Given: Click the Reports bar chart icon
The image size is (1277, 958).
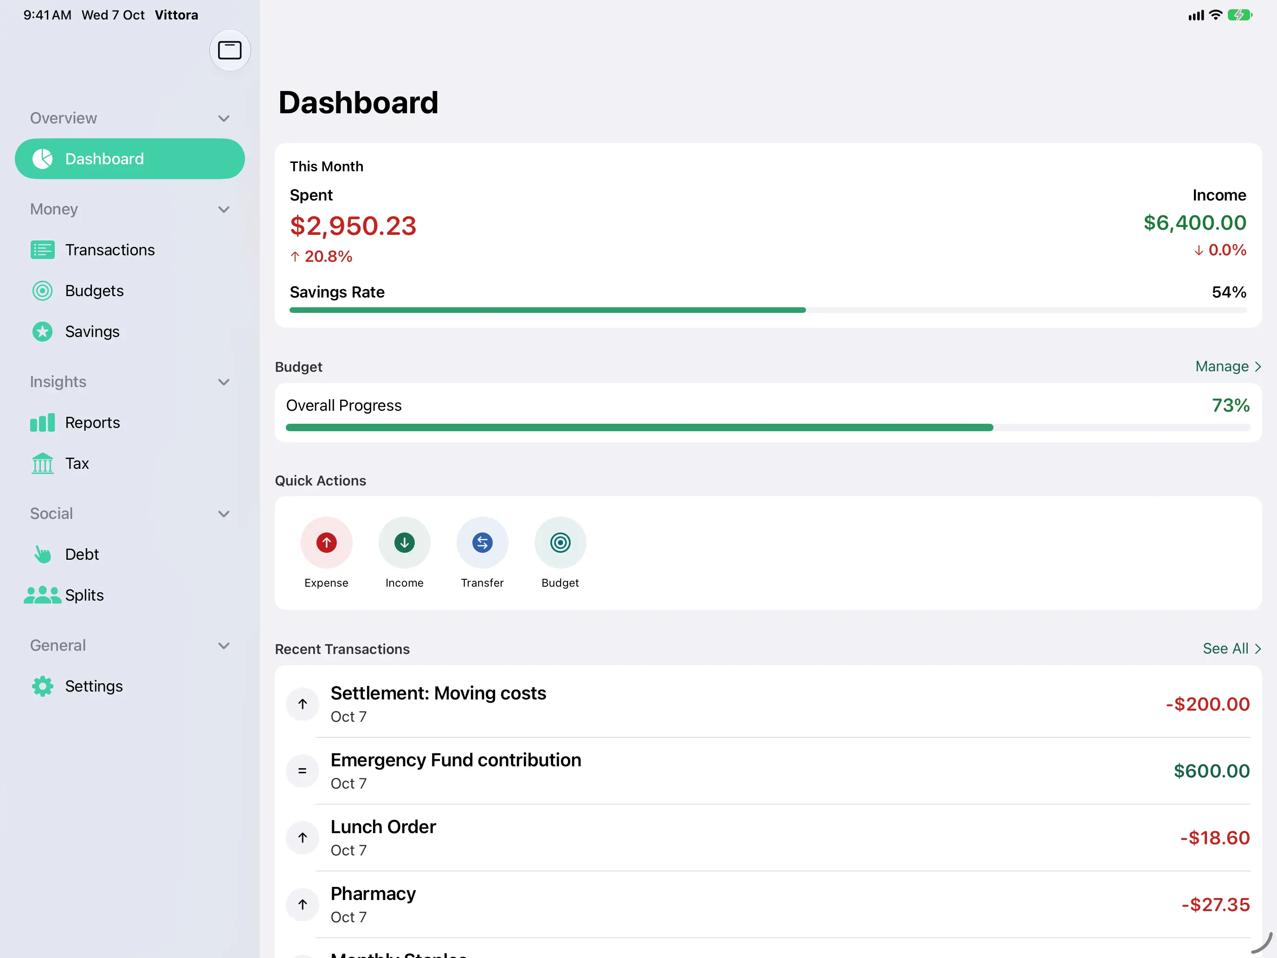Looking at the screenshot, I should point(42,423).
